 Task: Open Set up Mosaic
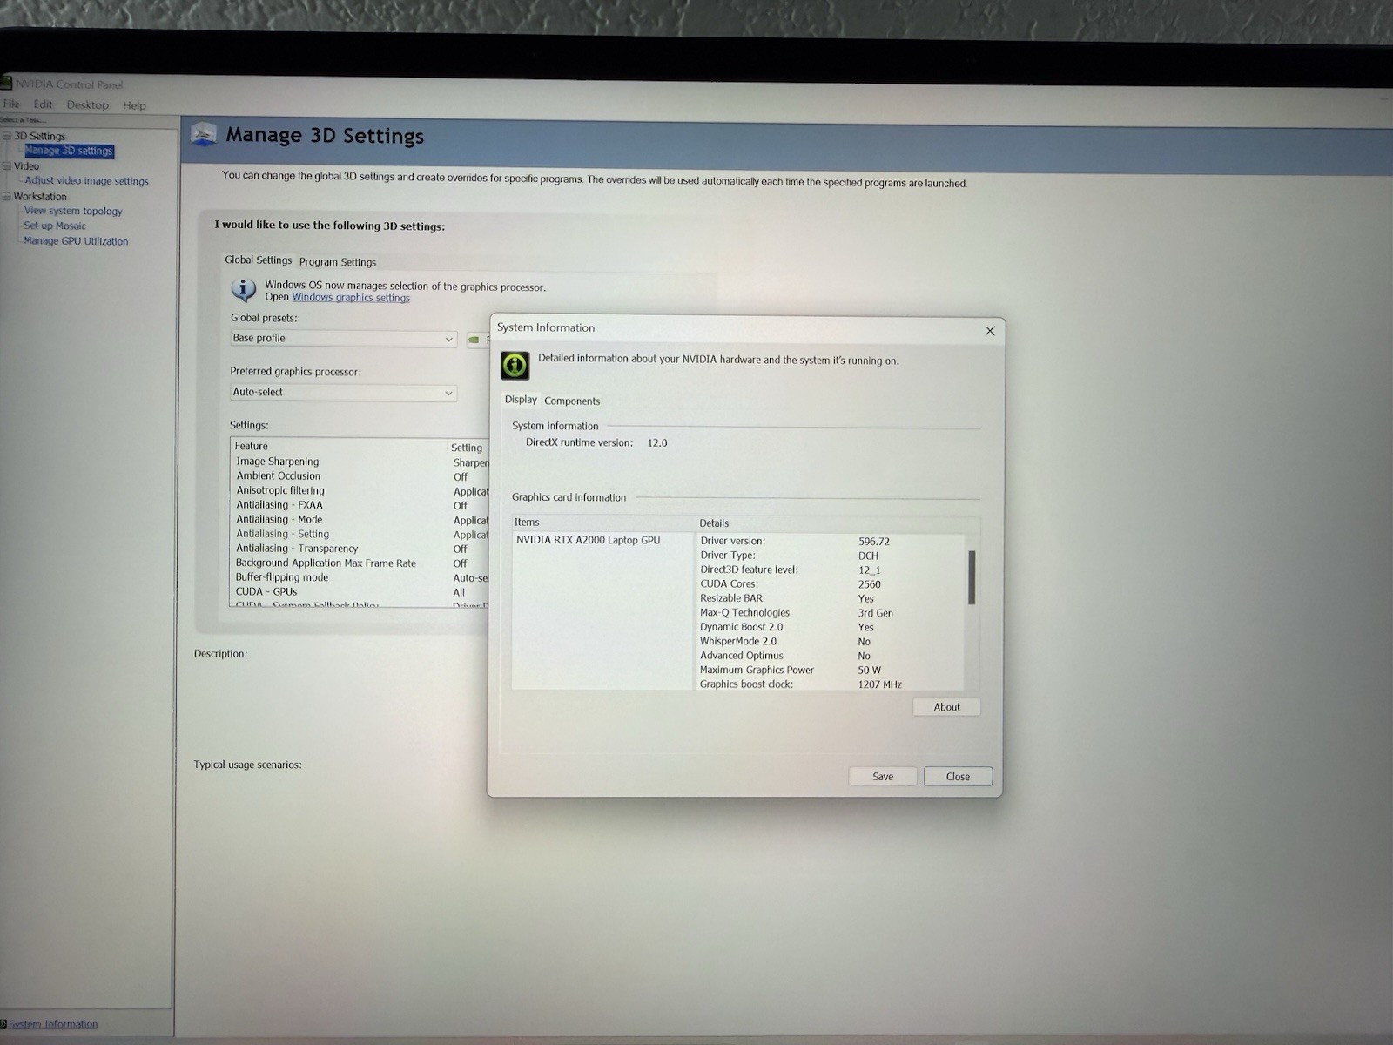[x=55, y=226]
